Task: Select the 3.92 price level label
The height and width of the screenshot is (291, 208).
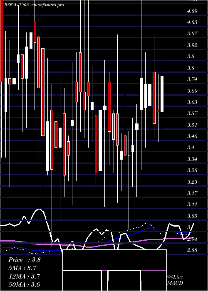Action: [192, 45]
